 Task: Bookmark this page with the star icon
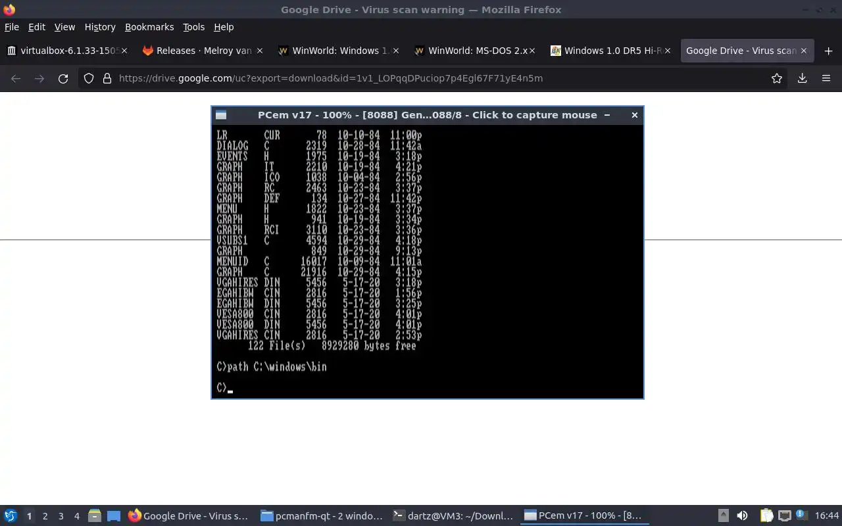tap(777, 78)
